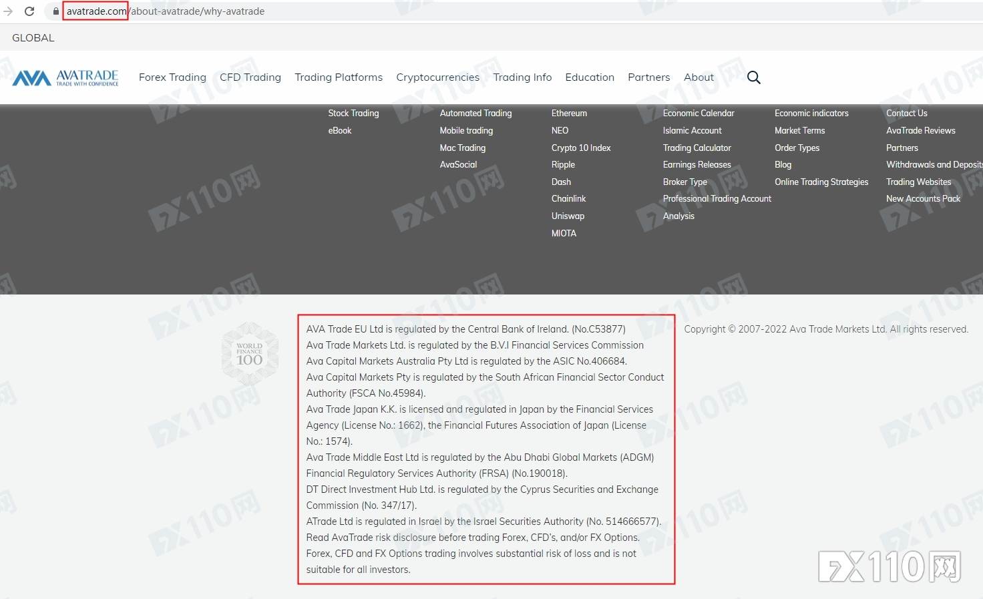This screenshot has width=983, height=599.
Task: Click the padlock site security icon
Action: (55, 11)
